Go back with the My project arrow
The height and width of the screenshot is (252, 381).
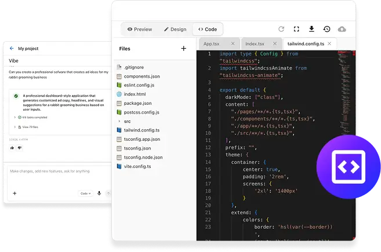(12, 48)
